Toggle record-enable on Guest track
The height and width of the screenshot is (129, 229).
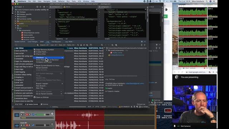click(27, 125)
